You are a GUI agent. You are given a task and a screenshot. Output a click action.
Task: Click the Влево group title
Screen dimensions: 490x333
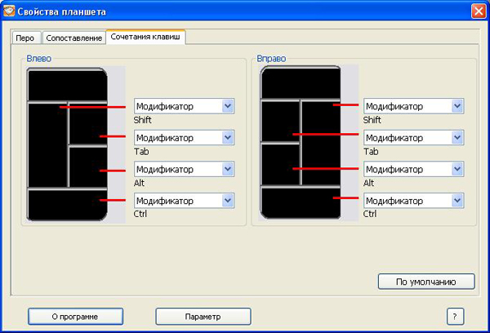[38, 59]
